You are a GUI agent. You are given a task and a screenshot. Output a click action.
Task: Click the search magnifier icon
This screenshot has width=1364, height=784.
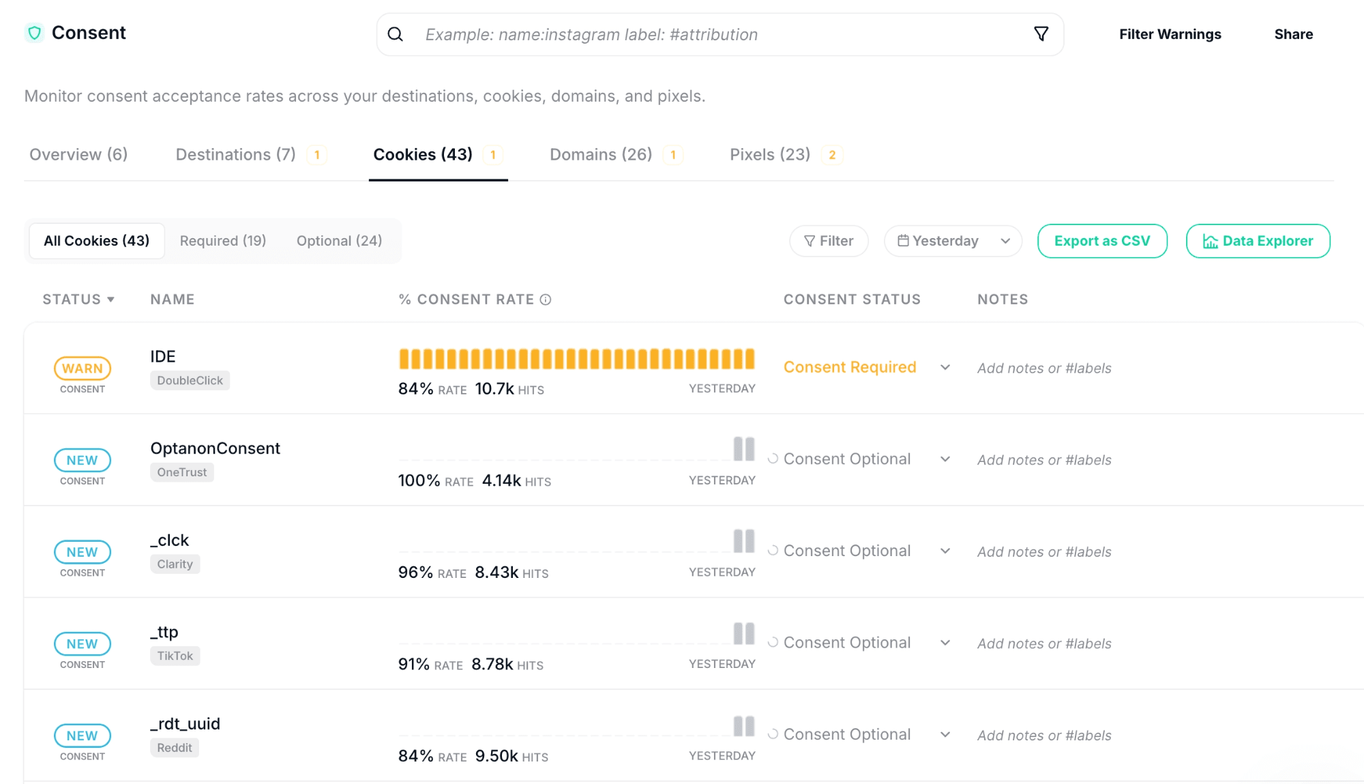pyautogui.click(x=396, y=34)
